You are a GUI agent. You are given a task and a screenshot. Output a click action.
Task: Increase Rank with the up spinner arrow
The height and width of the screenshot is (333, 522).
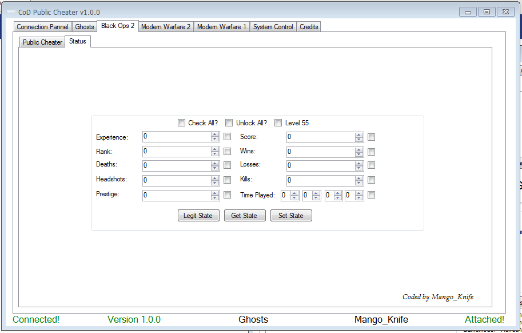pos(215,149)
